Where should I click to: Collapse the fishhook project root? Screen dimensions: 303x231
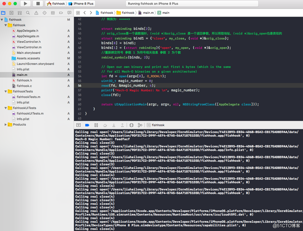(x=2, y=20)
